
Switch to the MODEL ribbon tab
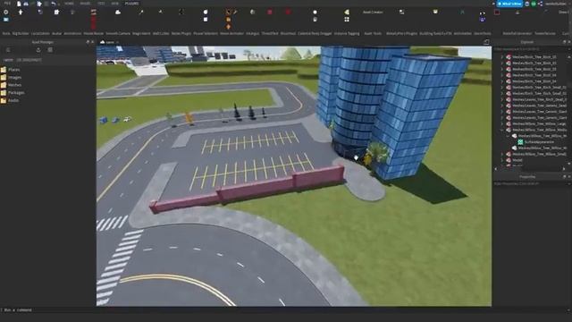tap(85, 4)
